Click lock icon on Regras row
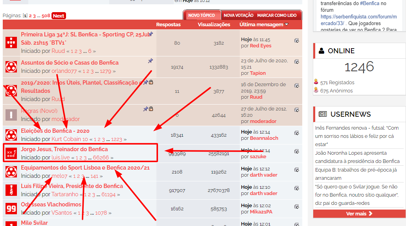 point(151,108)
